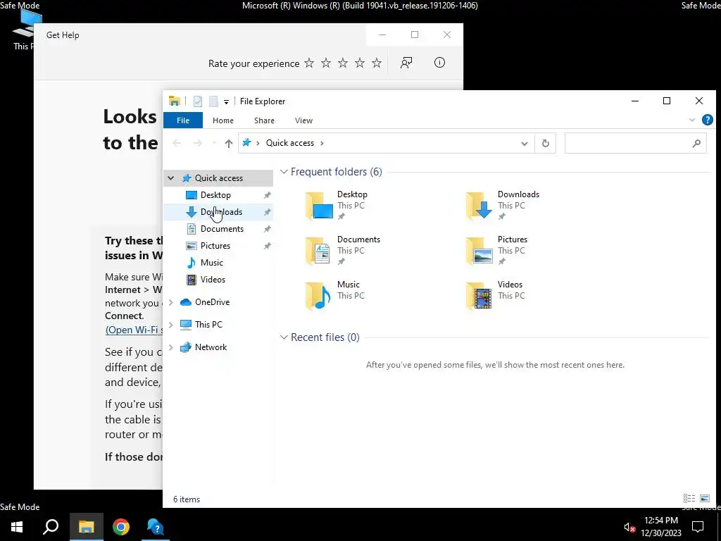The height and width of the screenshot is (541, 721).
Task: Launch Google Chrome from the taskbar
Action: pyautogui.click(x=121, y=527)
